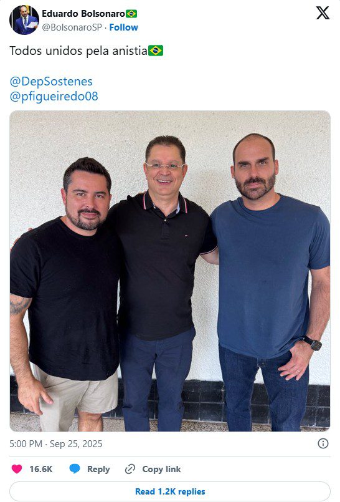Image resolution: width=340 pixels, height=502 pixels.
Task: Open the tweet info icon
Action: click(323, 443)
